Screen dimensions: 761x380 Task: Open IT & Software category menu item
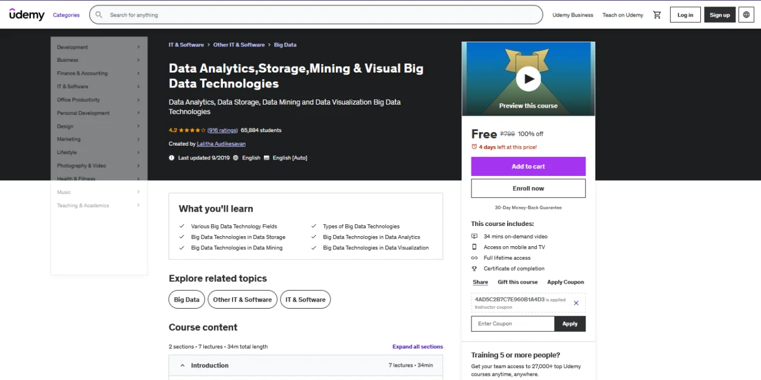click(x=99, y=86)
